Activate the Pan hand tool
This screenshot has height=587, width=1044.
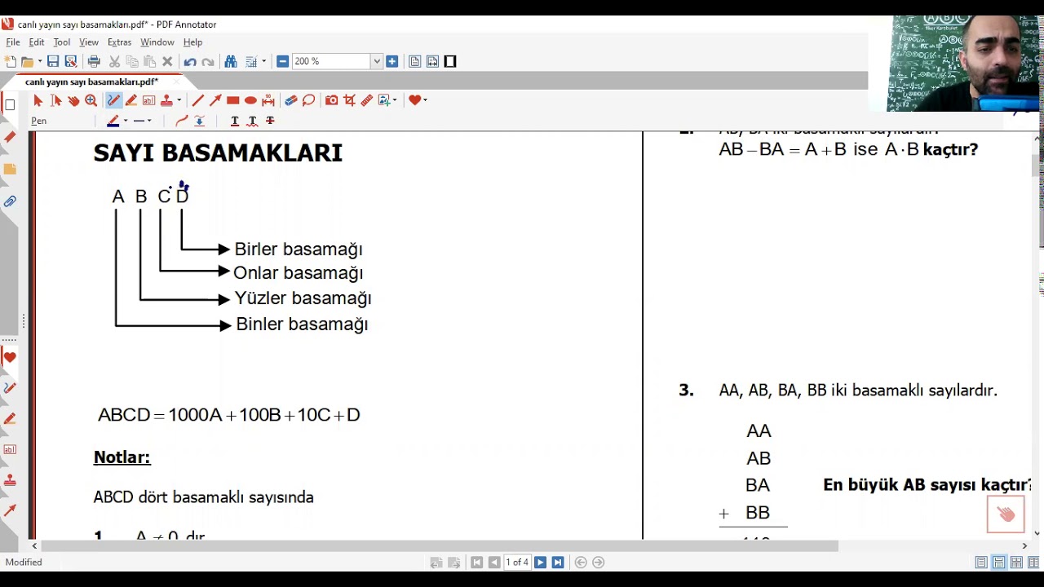point(73,100)
